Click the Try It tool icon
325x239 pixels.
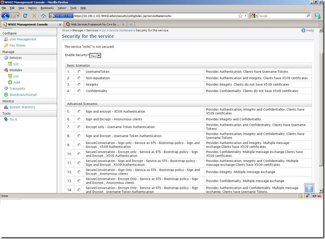point(6,119)
